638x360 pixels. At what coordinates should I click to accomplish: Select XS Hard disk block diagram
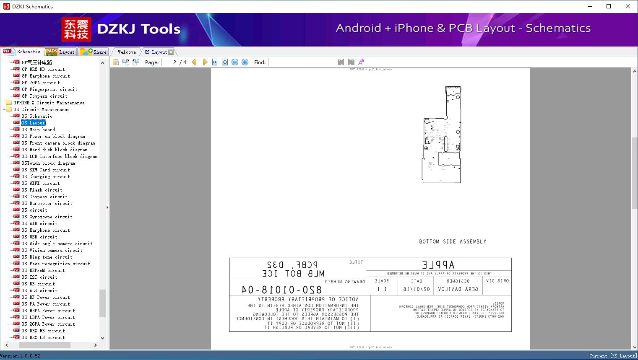coord(55,150)
